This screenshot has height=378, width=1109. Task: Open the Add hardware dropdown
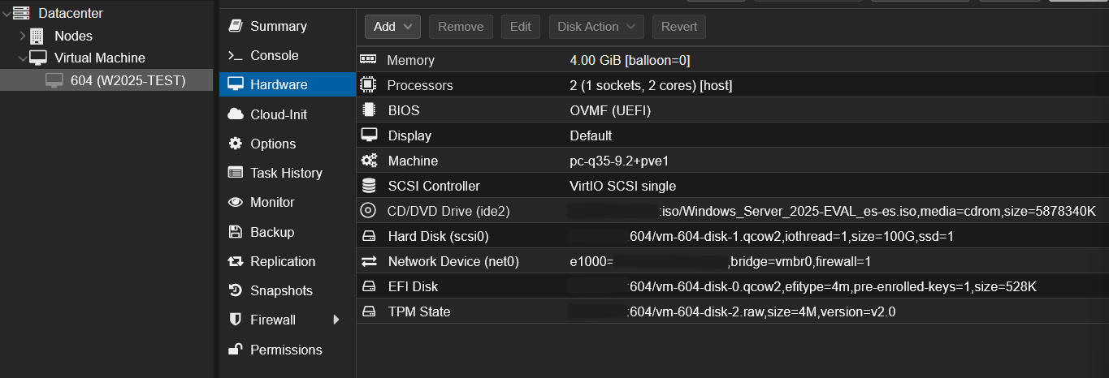pyautogui.click(x=392, y=27)
